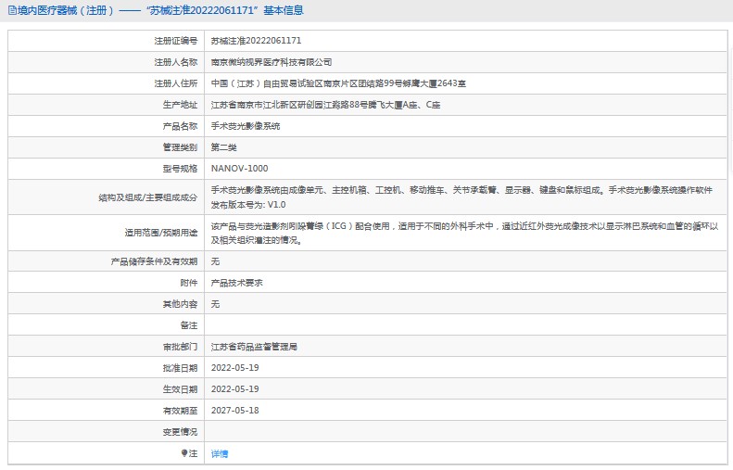Image resolution: width=733 pixels, height=470 pixels.
Task: Click the production address 江苏省南京市江北新区 cell
Action: (x=325, y=105)
